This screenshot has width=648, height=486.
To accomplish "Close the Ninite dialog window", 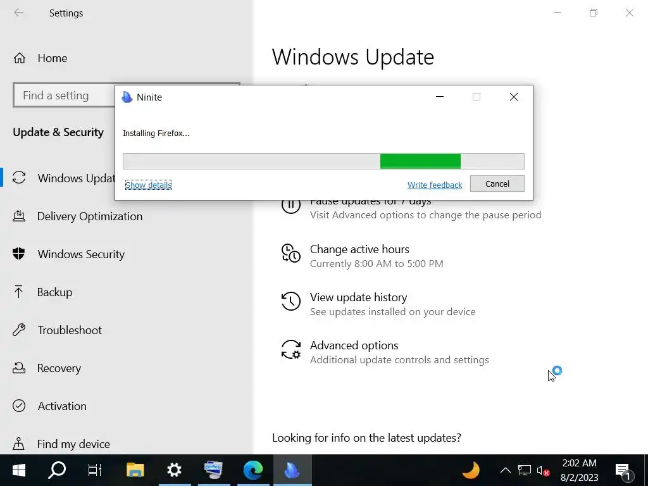I will 514,97.
